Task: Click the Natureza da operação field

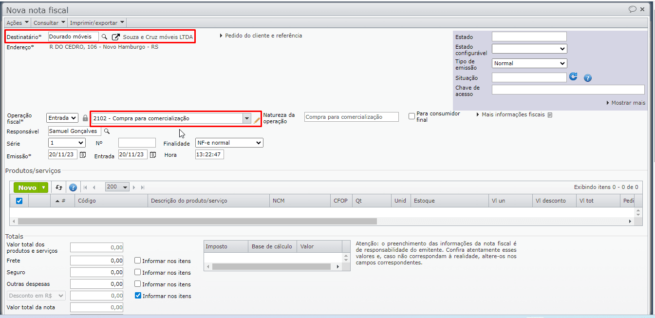Action: click(352, 117)
